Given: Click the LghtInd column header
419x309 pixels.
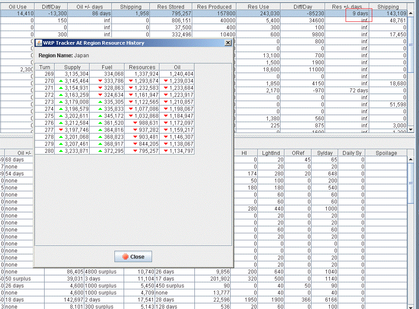Looking at the screenshot, I should coord(271,153).
